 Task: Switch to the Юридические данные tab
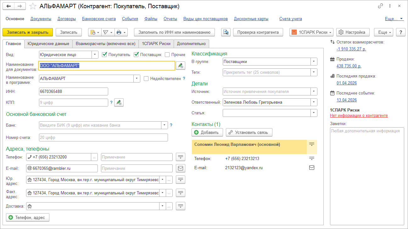pyautogui.click(x=48, y=44)
